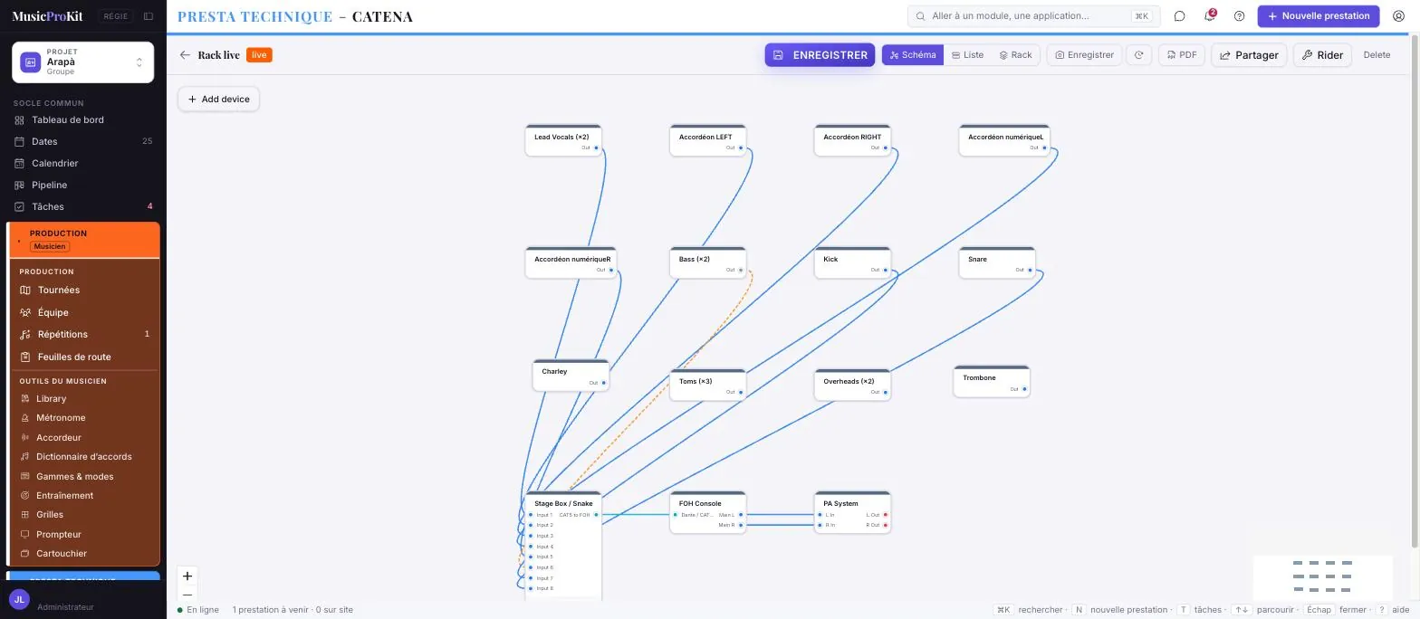
Task: Open the JL user avatar
Action: [19, 599]
